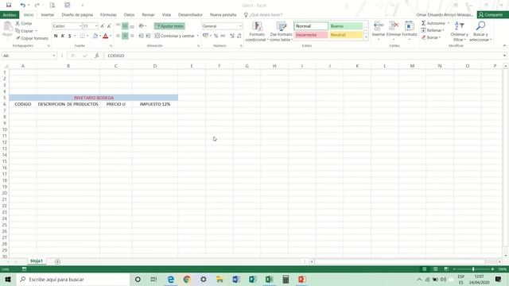
Task: Increase font size with the larger A icon
Action: [x=103, y=26]
